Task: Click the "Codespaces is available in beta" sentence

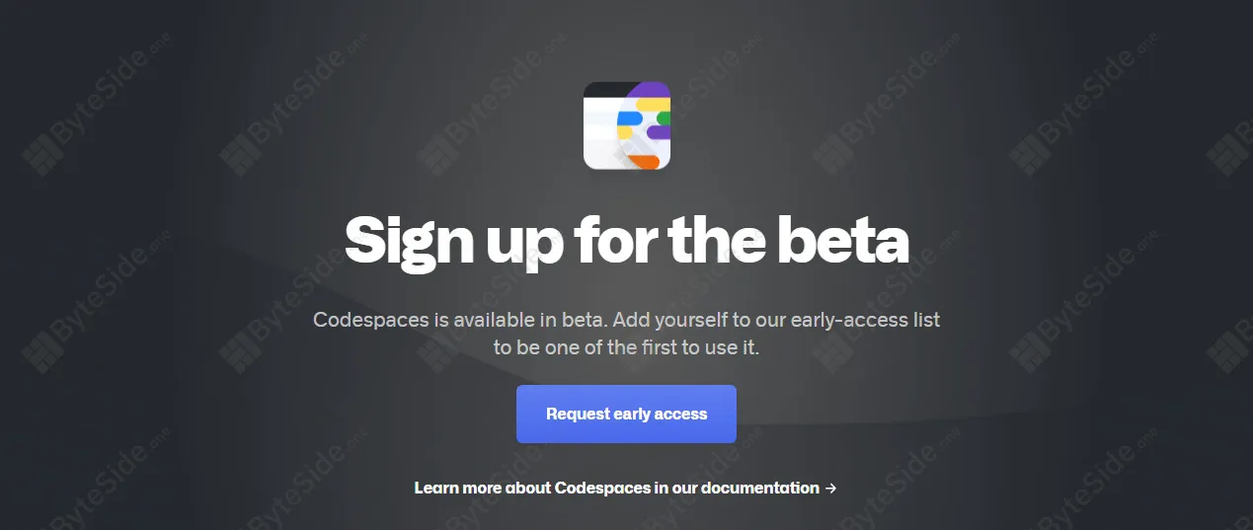Action: click(462, 320)
